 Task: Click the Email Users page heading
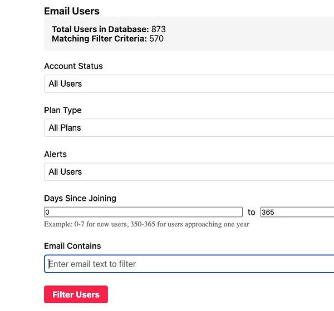click(72, 11)
